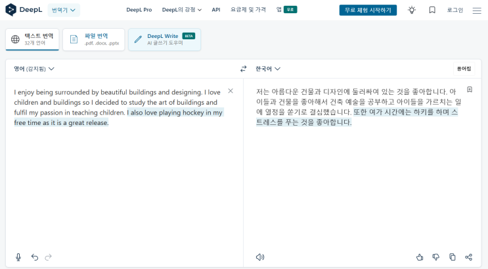Give thumbs up to the translation
The width and height of the screenshot is (488, 269).
pos(420,257)
